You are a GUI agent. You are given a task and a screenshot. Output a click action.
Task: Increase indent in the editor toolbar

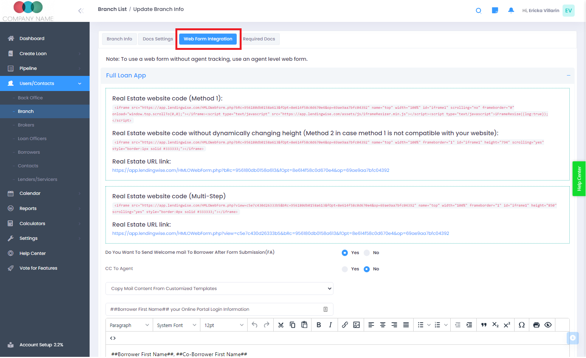tap(469, 325)
